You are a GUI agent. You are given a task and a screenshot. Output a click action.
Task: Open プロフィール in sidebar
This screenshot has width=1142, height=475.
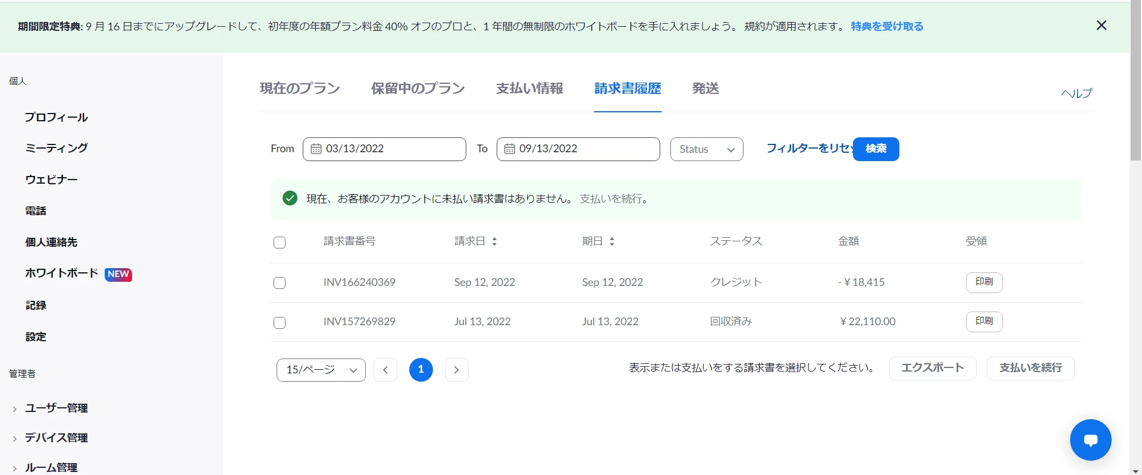coord(57,118)
